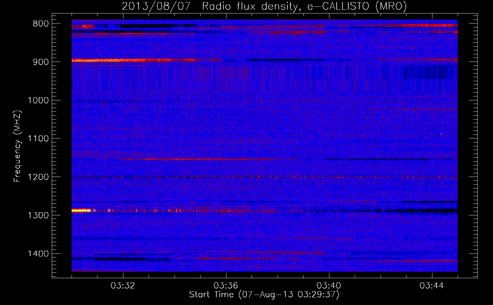Click the 03:36 time tick label
This screenshot has height=305, width=493.
click(226, 286)
